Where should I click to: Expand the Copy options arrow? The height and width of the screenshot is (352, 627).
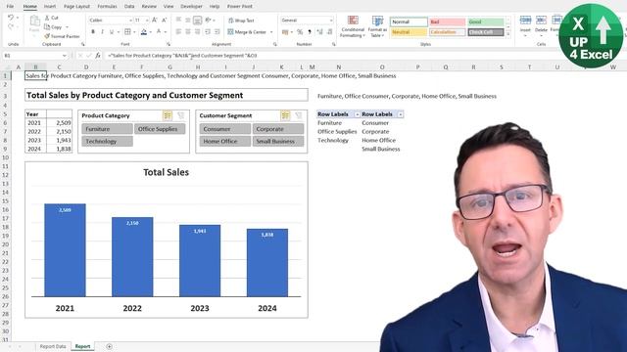67,27
